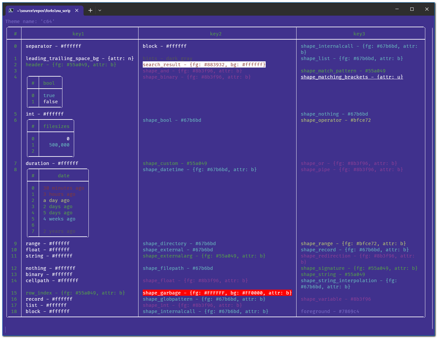The image size is (437, 338).
Task: Click the shape_list entry
Action: (x=352, y=58)
